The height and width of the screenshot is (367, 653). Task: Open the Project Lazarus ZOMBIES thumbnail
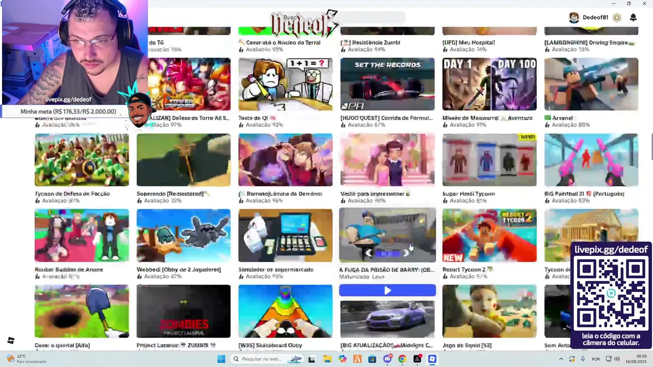(184, 311)
